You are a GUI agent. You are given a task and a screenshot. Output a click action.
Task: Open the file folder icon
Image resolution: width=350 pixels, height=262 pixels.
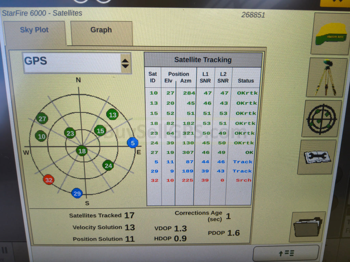(307, 227)
